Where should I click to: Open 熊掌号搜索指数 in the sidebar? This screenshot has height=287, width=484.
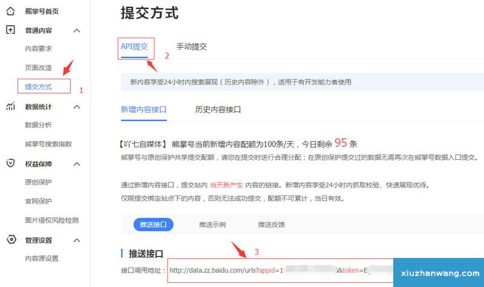coord(48,144)
